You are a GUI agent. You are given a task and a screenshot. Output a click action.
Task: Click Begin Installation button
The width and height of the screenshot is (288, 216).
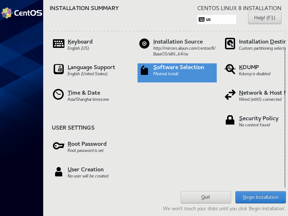pyautogui.click(x=260, y=197)
